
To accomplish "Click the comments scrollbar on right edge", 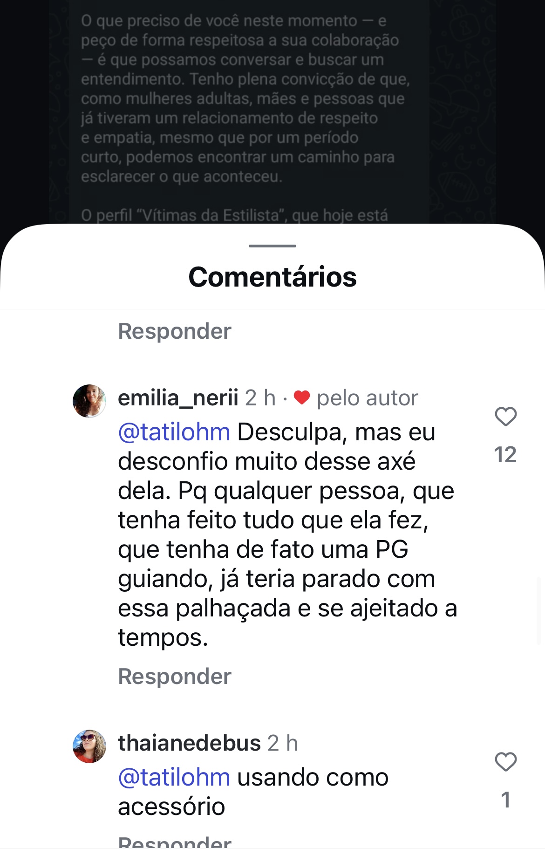I will 539,610.
